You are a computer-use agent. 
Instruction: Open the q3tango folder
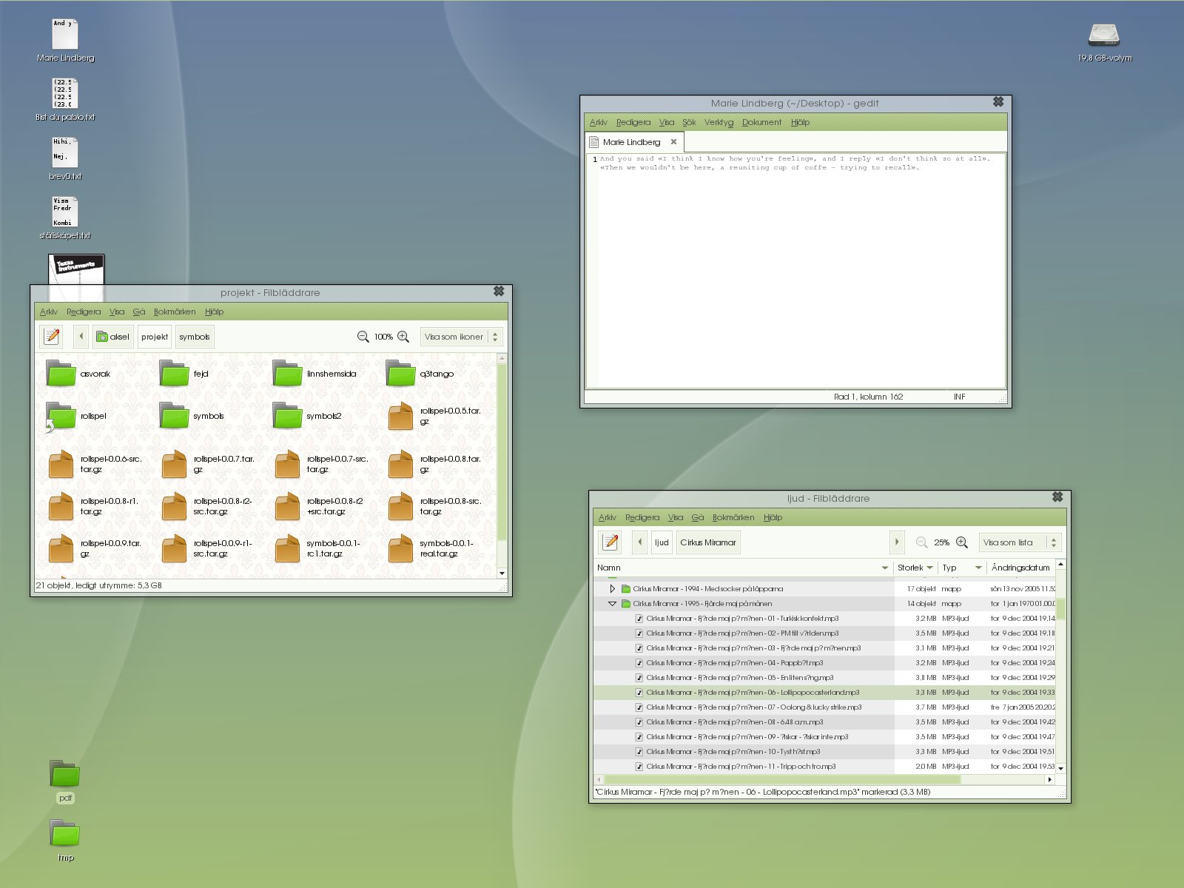tap(400, 374)
